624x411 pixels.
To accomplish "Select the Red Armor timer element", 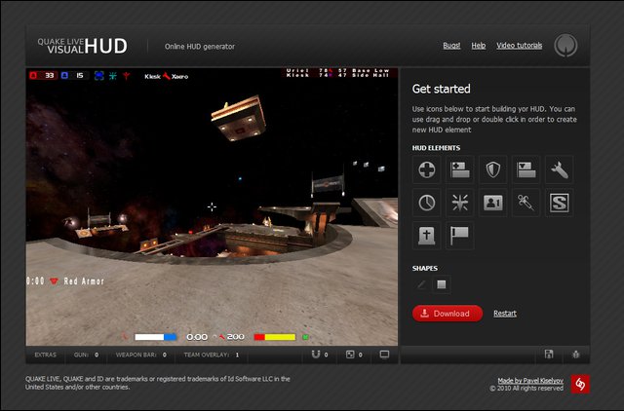I will [x=65, y=281].
